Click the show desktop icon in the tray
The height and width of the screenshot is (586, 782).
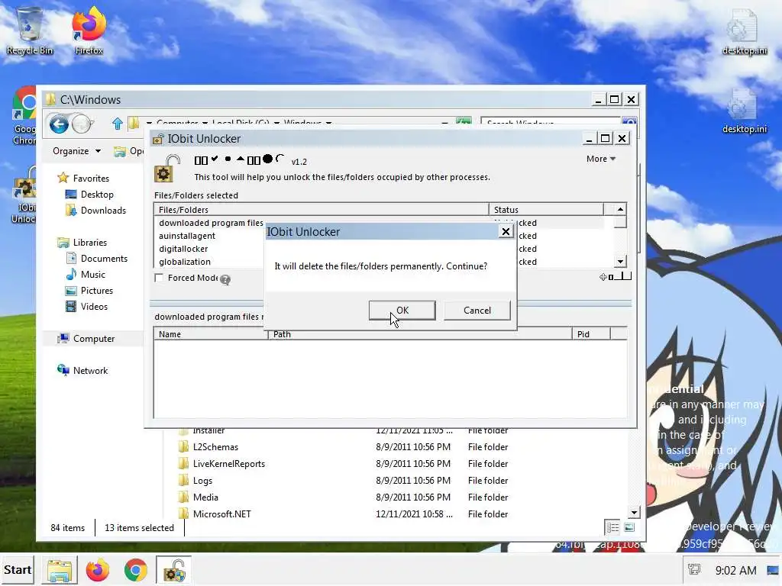pyautogui.click(x=774, y=569)
